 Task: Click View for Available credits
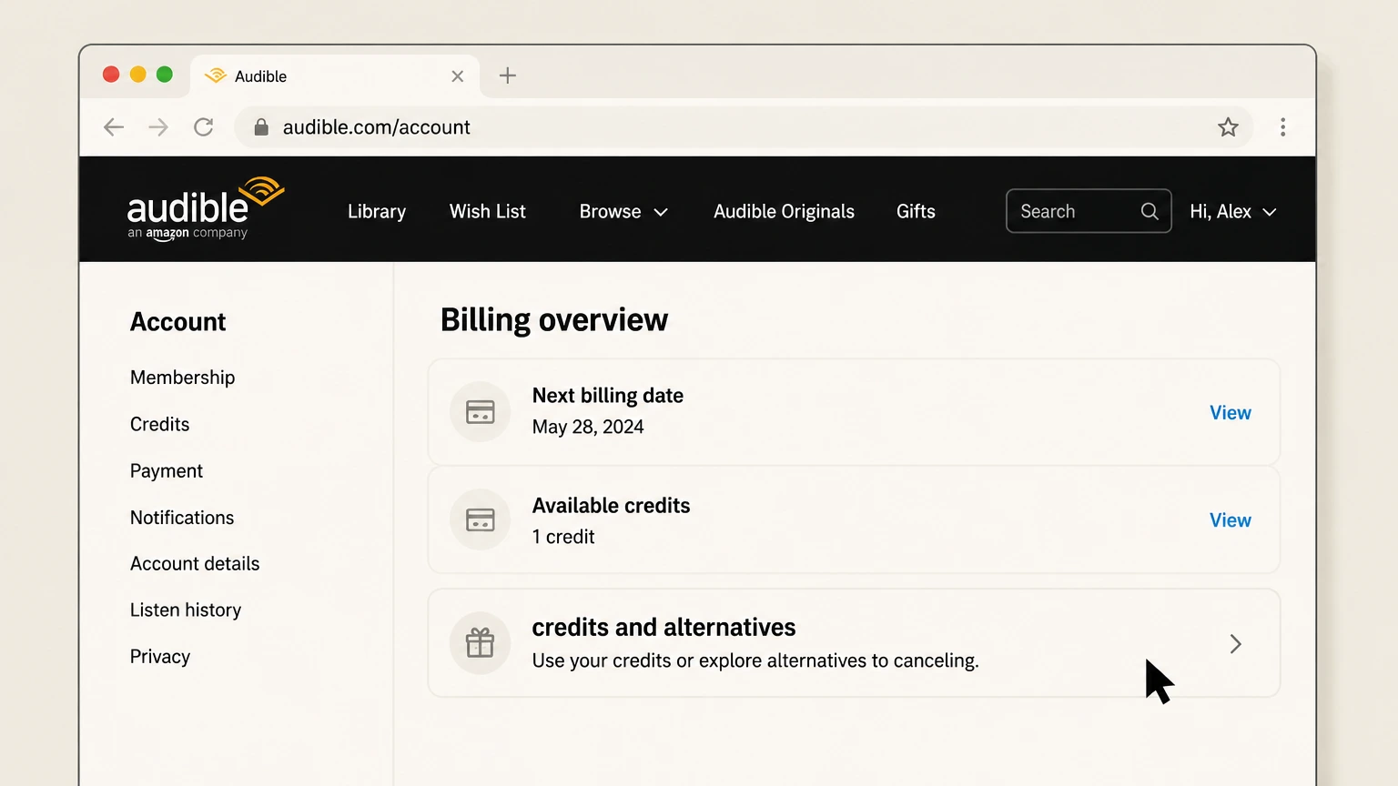pyautogui.click(x=1230, y=519)
